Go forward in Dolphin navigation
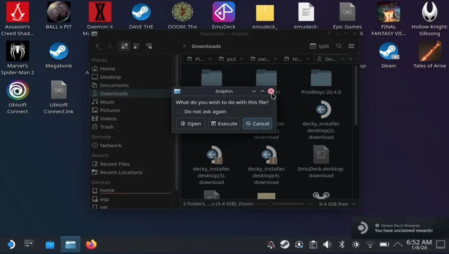The image size is (449, 254). pyautogui.click(x=110, y=46)
